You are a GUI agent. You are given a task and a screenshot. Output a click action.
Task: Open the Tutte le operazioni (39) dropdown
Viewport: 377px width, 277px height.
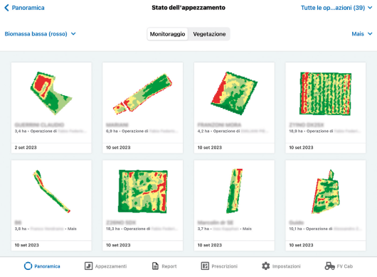tap(336, 8)
